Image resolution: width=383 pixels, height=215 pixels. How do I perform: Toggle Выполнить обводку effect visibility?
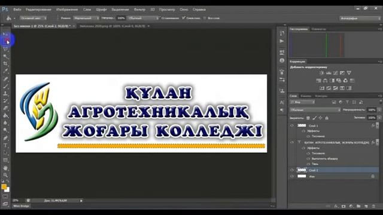(x=308, y=159)
